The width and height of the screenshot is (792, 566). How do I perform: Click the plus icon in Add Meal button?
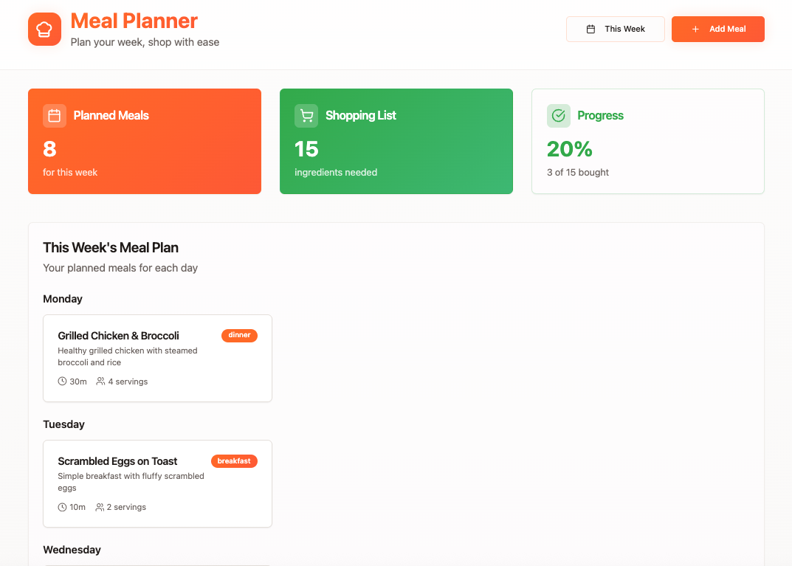[694, 29]
